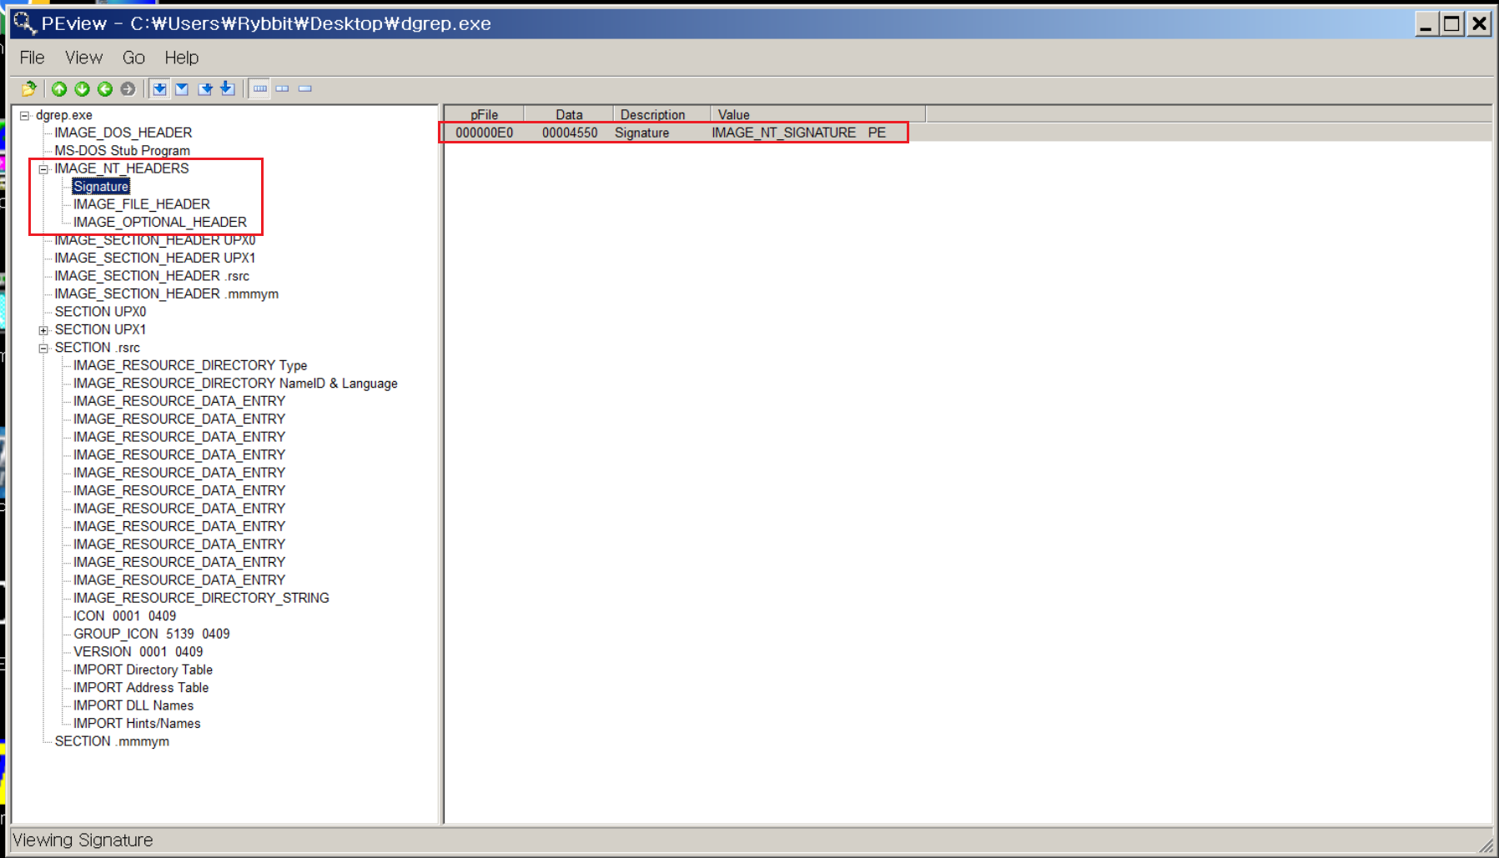Select SECTION UPX0 in the tree
The image size is (1499, 858).
(100, 312)
